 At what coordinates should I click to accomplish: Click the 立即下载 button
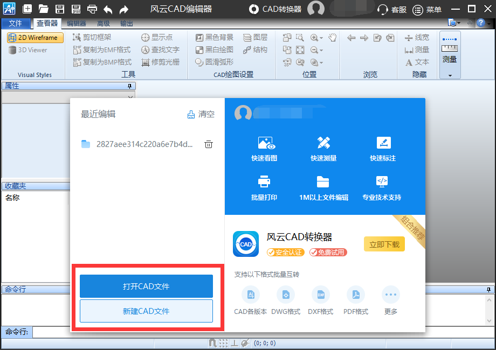[x=384, y=244]
